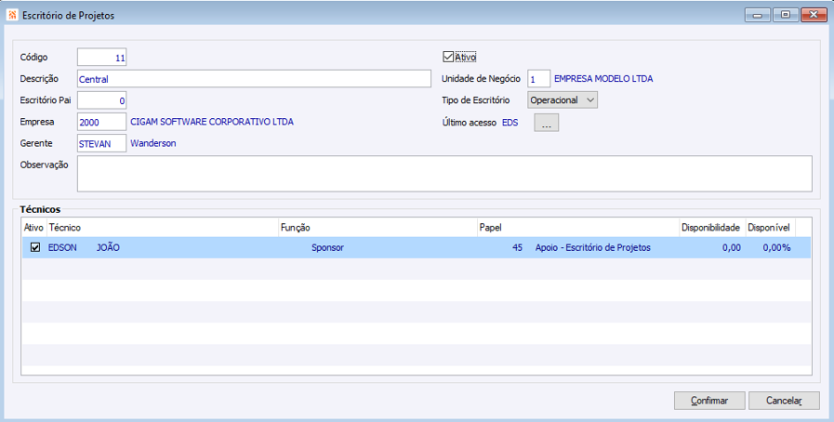
Task: Sort by Técnico column header
Action: pyautogui.click(x=163, y=228)
